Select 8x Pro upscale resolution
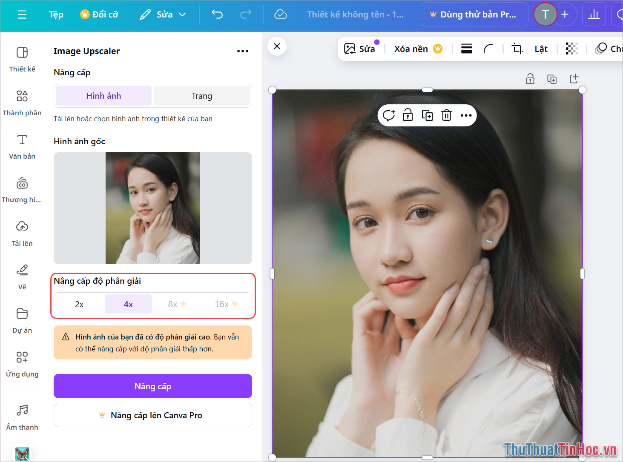 177,304
